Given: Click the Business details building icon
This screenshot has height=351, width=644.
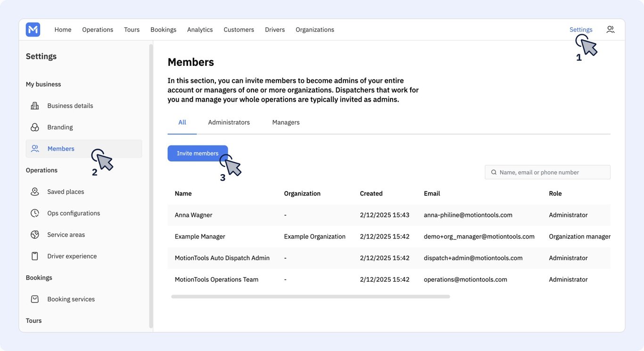Looking at the screenshot, I should click(x=35, y=106).
